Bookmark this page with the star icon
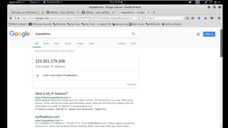This screenshot has height=128, width=228. pyautogui.click(x=187, y=18)
